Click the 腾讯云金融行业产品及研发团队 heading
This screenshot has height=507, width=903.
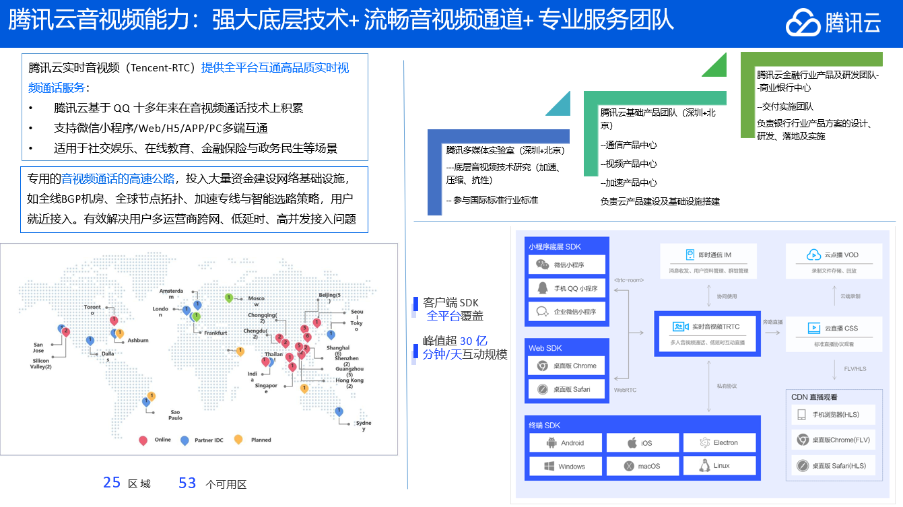(x=817, y=81)
